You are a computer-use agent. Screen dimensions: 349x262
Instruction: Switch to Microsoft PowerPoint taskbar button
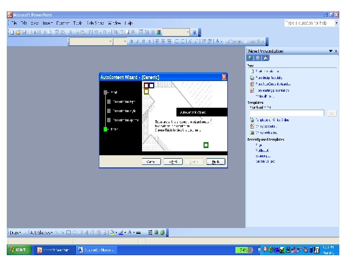coord(54,250)
